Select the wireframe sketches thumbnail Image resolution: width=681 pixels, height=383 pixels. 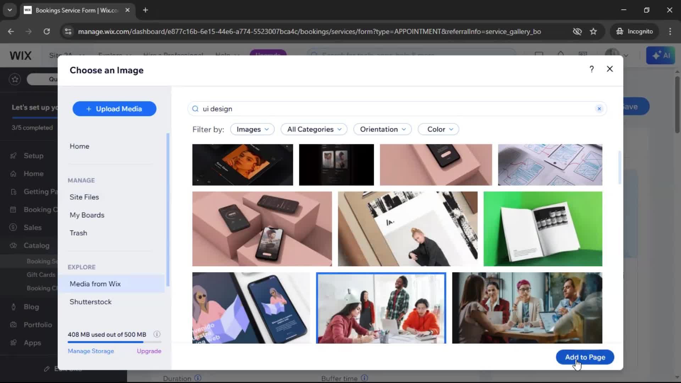click(550, 165)
